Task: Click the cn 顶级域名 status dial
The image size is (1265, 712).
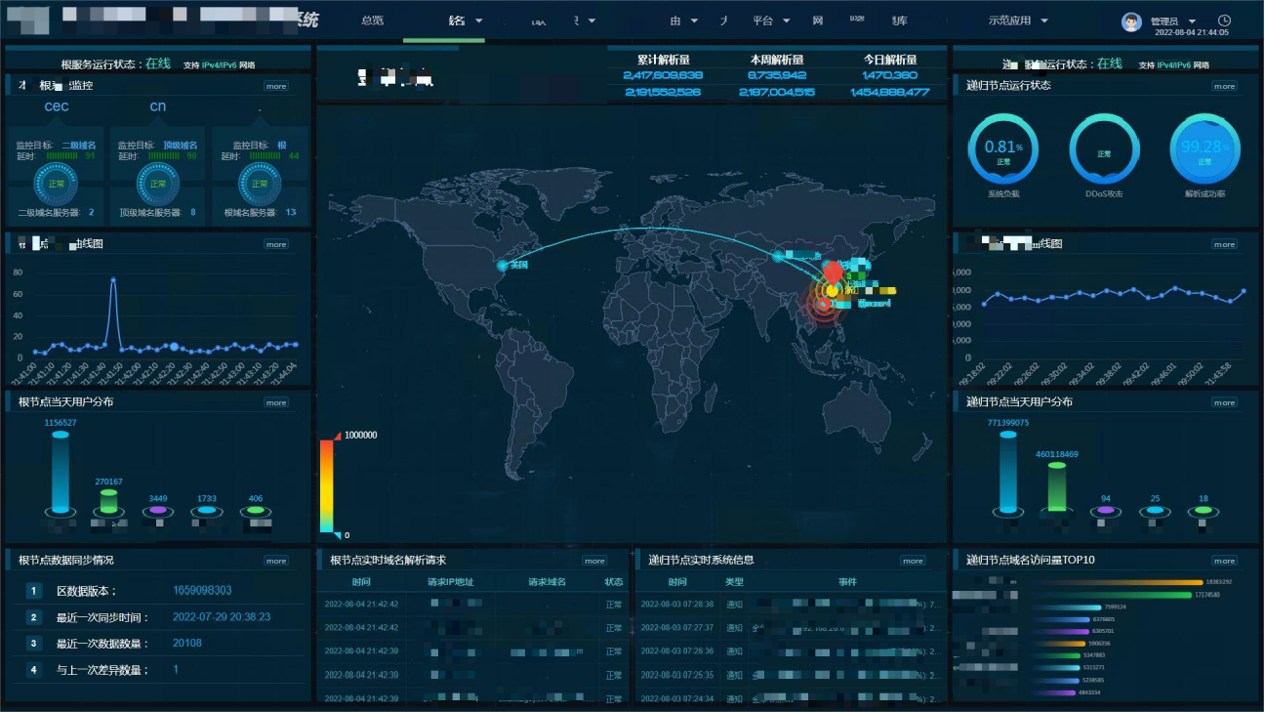Action: pos(158,183)
